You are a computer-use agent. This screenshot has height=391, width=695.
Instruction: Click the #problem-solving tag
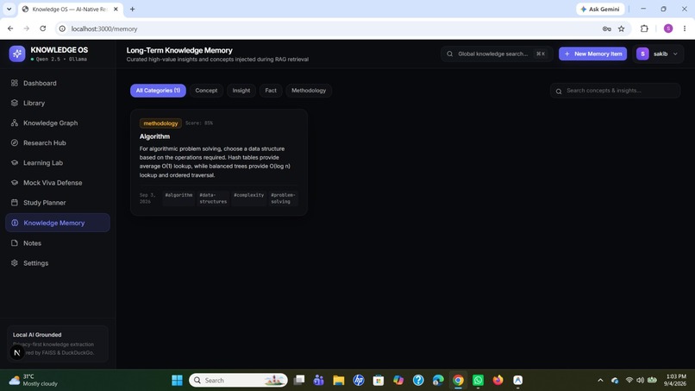pyautogui.click(x=283, y=199)
